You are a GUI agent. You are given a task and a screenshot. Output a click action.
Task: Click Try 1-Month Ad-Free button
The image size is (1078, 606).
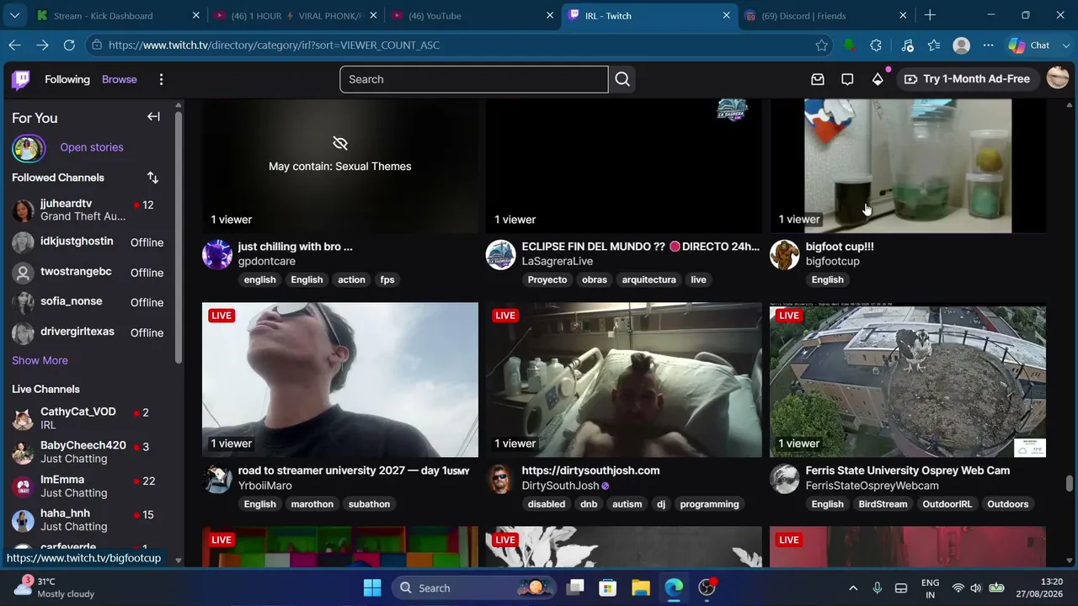tap(967, 79)
